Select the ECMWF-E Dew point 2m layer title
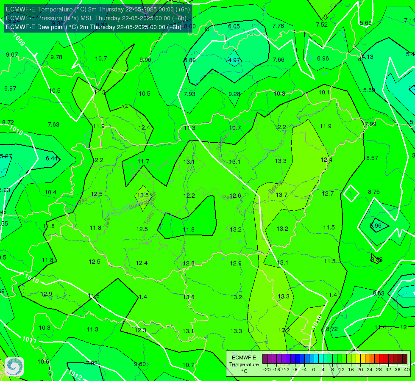This screenshot has height=381, width=415. pyautogui.click(x=93, y=27)
